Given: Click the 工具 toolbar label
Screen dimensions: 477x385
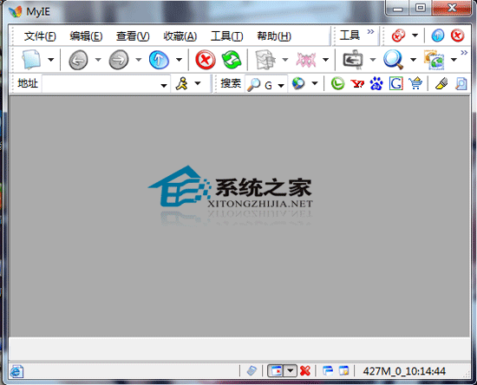Looking at the screenshot, I should pyautogui.click(x=350, y=36).
